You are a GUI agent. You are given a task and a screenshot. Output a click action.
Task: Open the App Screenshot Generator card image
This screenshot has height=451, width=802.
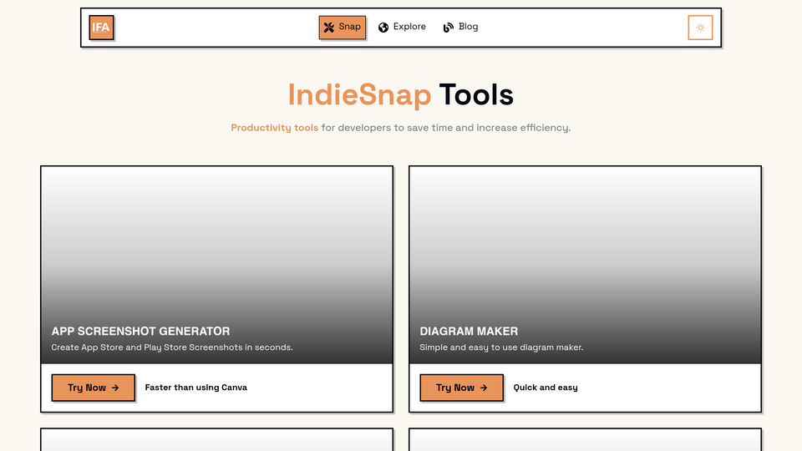(x=217, y=265)
